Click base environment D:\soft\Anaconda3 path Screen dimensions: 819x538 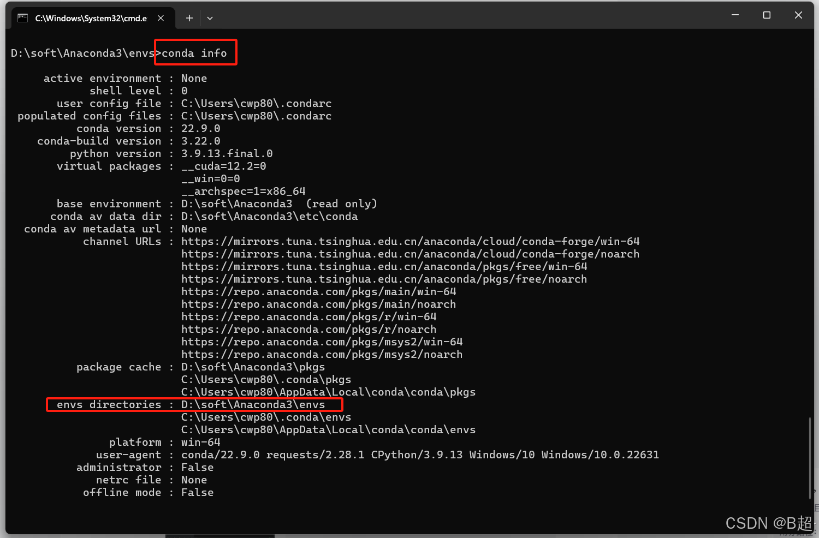tap(237, 204)
